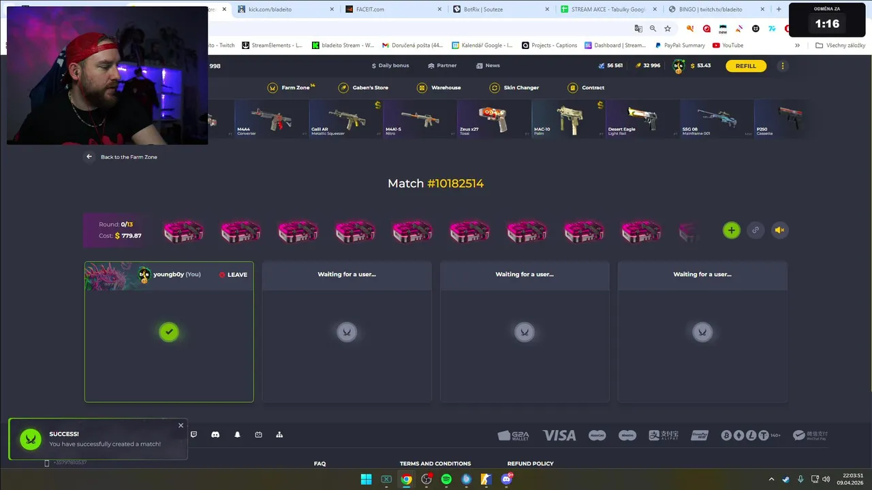Select the M4A1-S Nitro skin drop
The height and width of the screenshot is (490, 872).
click(420, 118)
